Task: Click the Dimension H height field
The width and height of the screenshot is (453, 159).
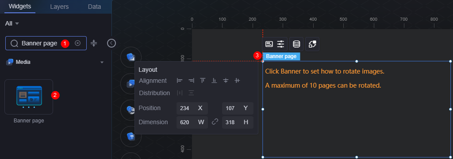Action: coord(238,122)
